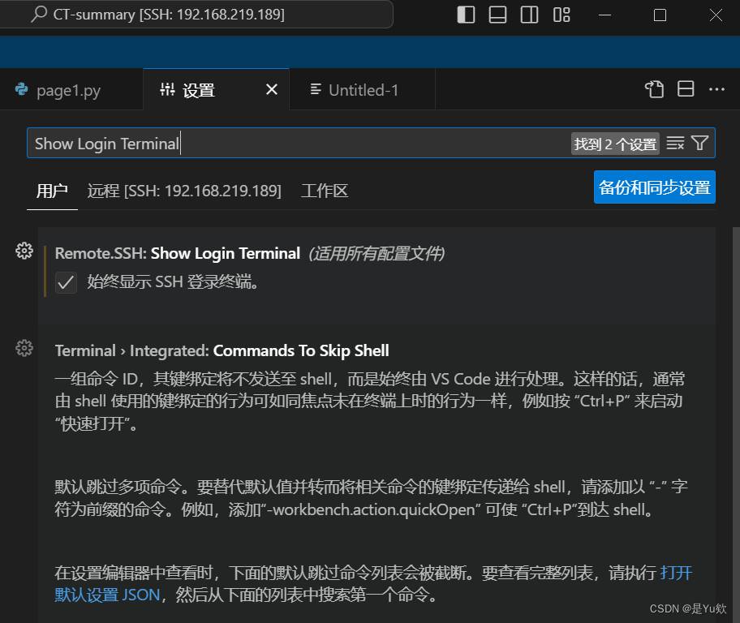Close the 设置 settings tab

pos(271,89)
